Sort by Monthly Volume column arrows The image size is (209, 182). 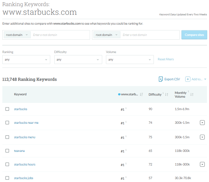tap(192, 94)
